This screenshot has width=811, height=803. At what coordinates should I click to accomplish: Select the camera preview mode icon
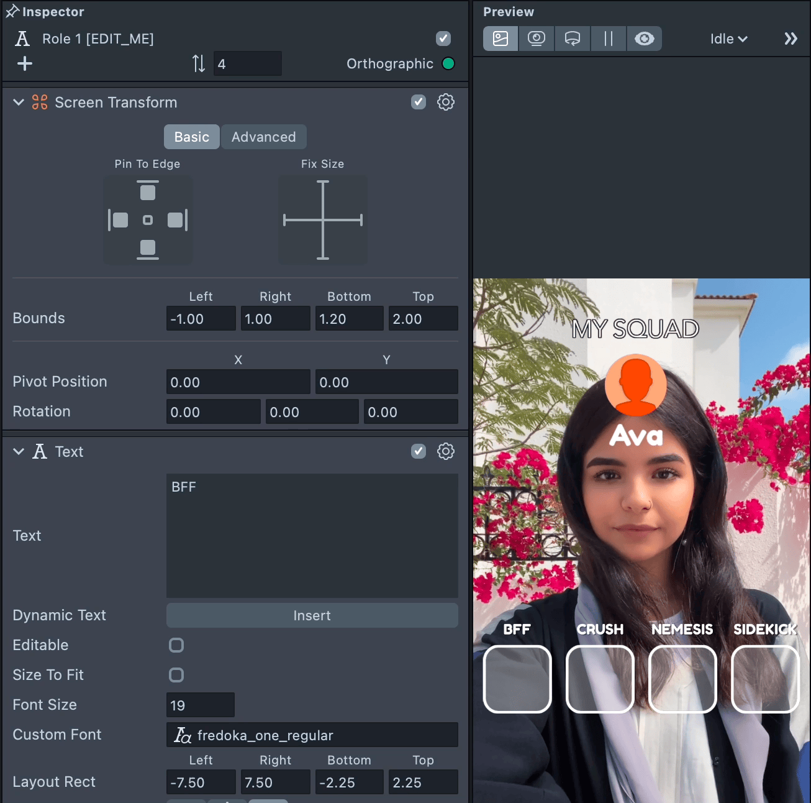pyautogui.click(x=537, y=39)
